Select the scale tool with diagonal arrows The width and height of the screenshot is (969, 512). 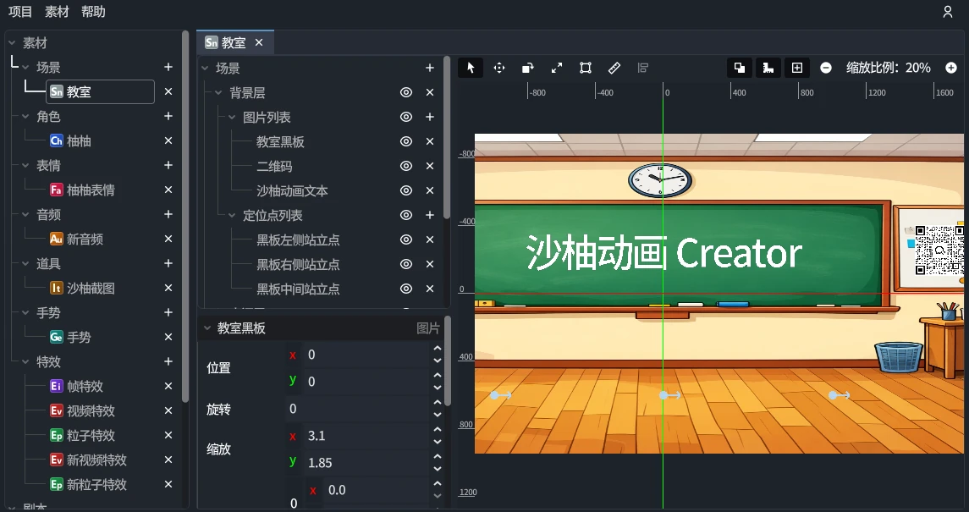[557, 68]
